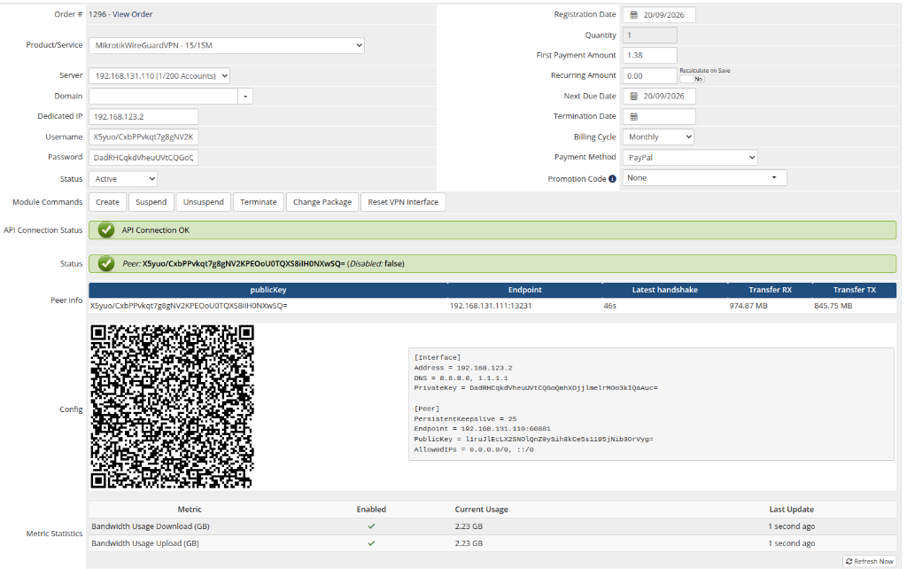
Task: Click the Unsuspend button
Action: pyautogui.click(x=203, y=202)
